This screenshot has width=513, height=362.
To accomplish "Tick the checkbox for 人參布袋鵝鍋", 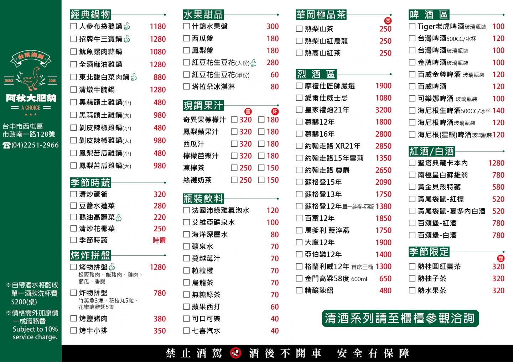I will (x=74, y=26).
